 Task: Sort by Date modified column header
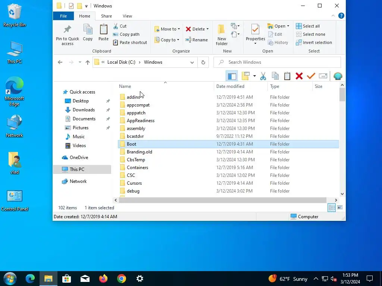tap(241, 86)
